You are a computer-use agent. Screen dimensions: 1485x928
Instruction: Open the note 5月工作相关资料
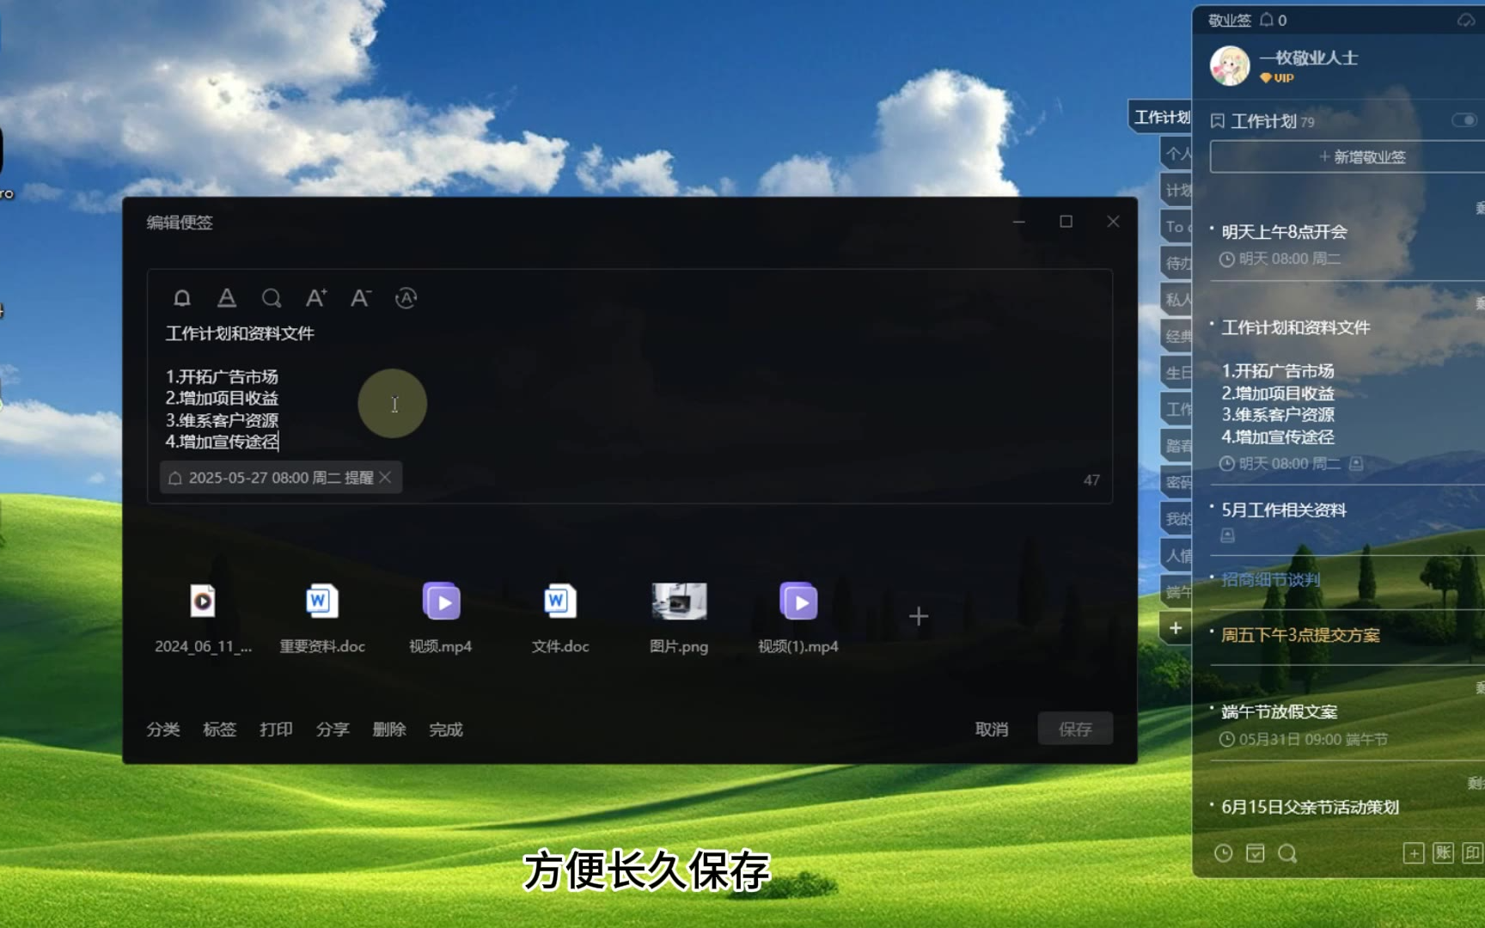[x=1284, y=510]
